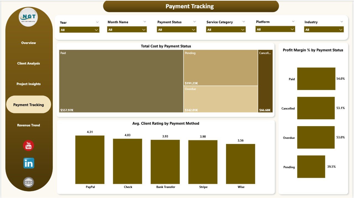Screen dimensions: 354x198
Task: Navigate to the Overview page
Action: point(28,43)
